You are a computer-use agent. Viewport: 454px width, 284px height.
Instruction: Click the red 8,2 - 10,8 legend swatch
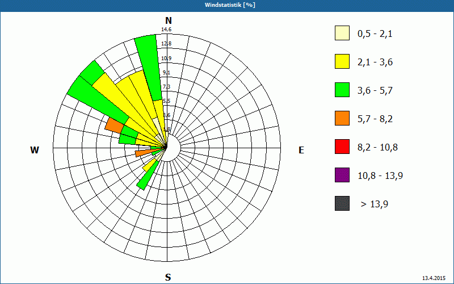(342, 147)
